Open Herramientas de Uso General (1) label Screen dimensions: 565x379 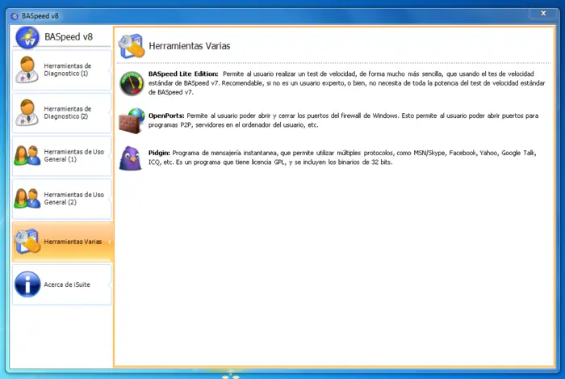(74, 155)
